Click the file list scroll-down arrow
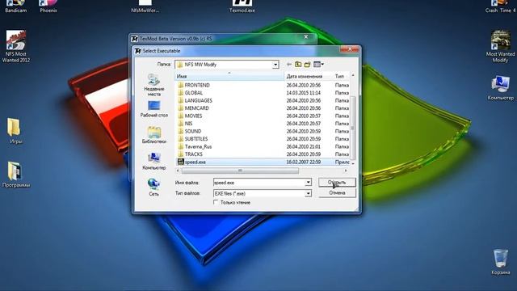The height and width of the screenshot is (291, 517). tap(353, 163)
